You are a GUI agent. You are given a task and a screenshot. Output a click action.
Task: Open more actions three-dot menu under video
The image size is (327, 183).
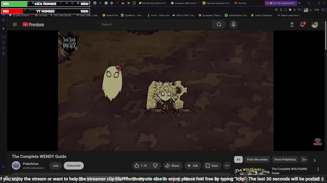point(227,166)
